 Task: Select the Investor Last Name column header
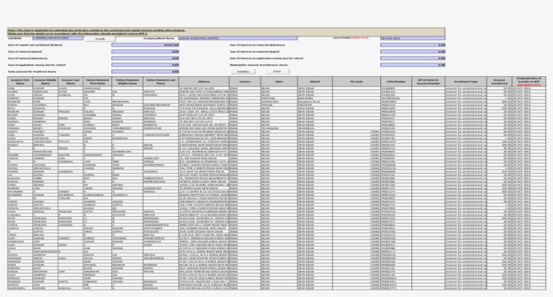pos(71,81)
